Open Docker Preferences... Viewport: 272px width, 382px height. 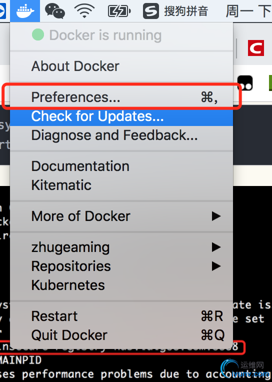[121, 97]
